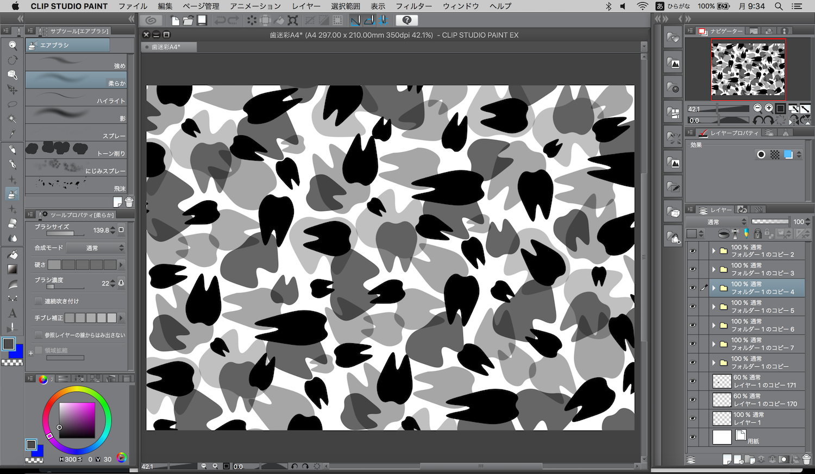Click the layer lock padlock icon
The image size is (815, 474).
tap(757, 233)
